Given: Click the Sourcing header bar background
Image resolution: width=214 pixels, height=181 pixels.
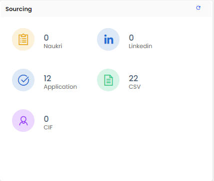Looking at the screenshot, I should (106, 9).
